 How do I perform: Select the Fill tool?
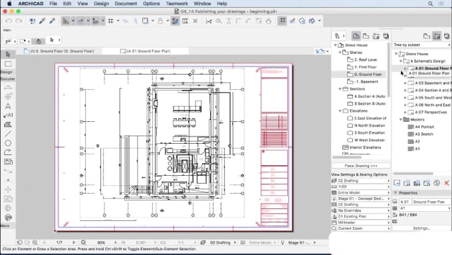click(8, 125)
